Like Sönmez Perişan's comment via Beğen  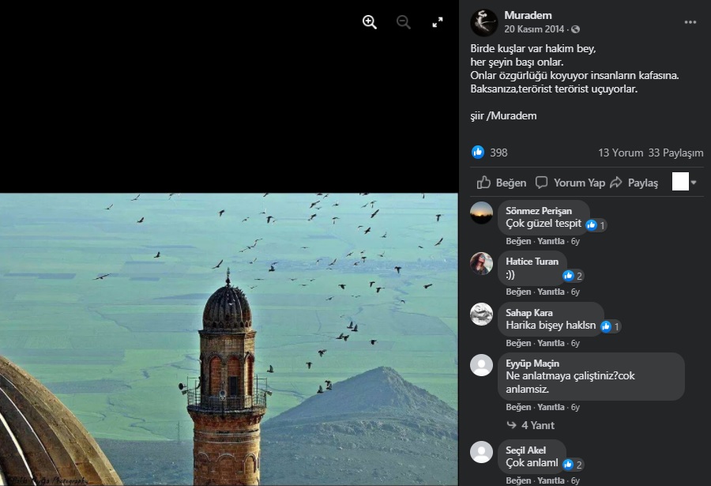click(518, 241)
